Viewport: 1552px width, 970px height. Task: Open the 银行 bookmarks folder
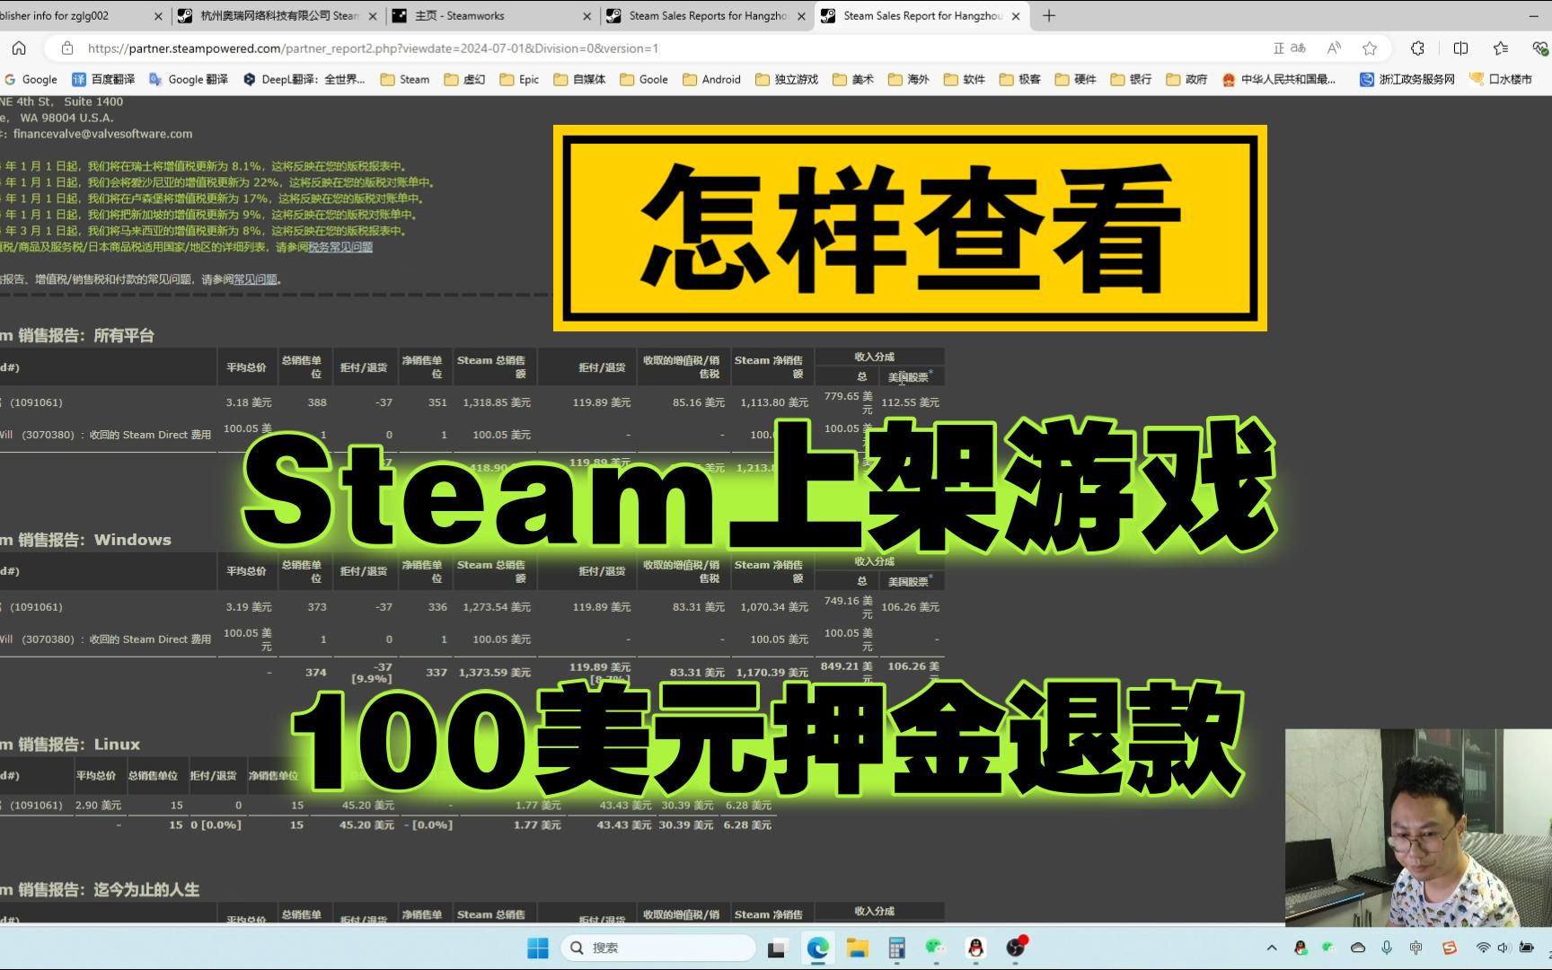tap(1132, 79)
